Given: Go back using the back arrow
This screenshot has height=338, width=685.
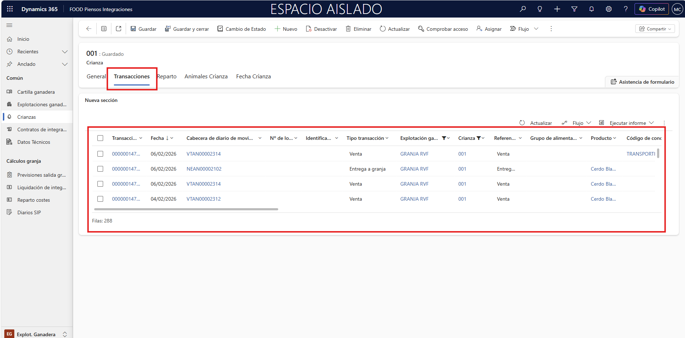Looking at the screenshot, I should pos(89,29).
